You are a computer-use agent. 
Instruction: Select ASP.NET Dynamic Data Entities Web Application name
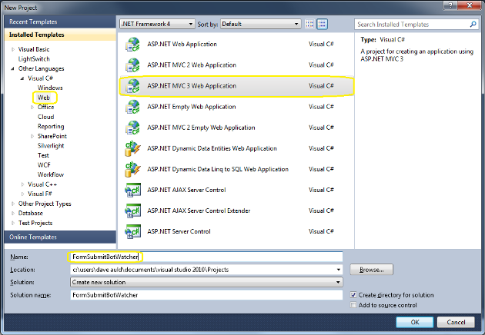(212, 148)
